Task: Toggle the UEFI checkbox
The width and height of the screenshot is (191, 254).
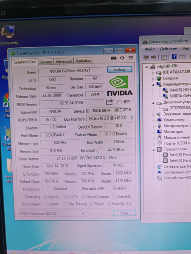Action: [x=119, y=102]
